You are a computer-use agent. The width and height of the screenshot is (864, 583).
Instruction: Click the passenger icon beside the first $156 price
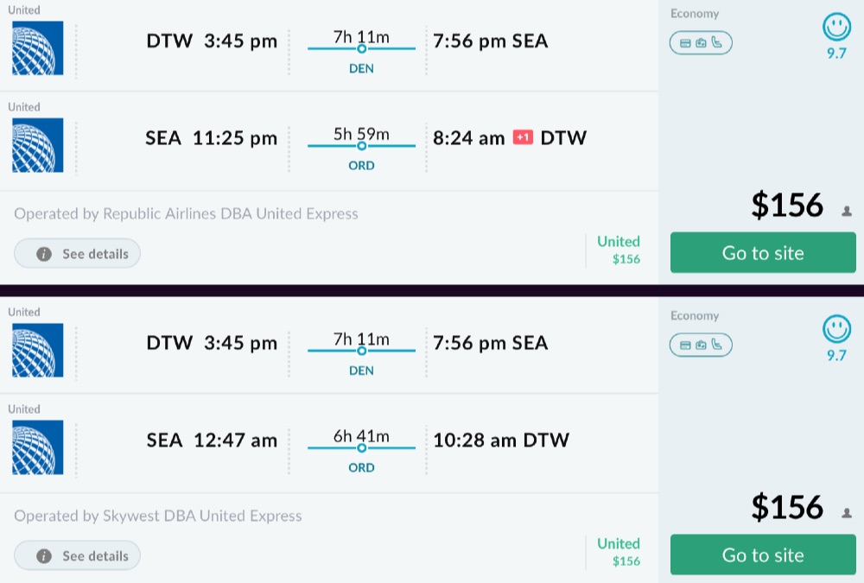[x=847, y=211]
